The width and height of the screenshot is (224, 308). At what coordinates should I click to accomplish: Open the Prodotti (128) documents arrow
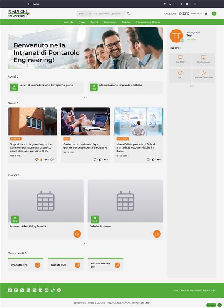tap(37, 265)
